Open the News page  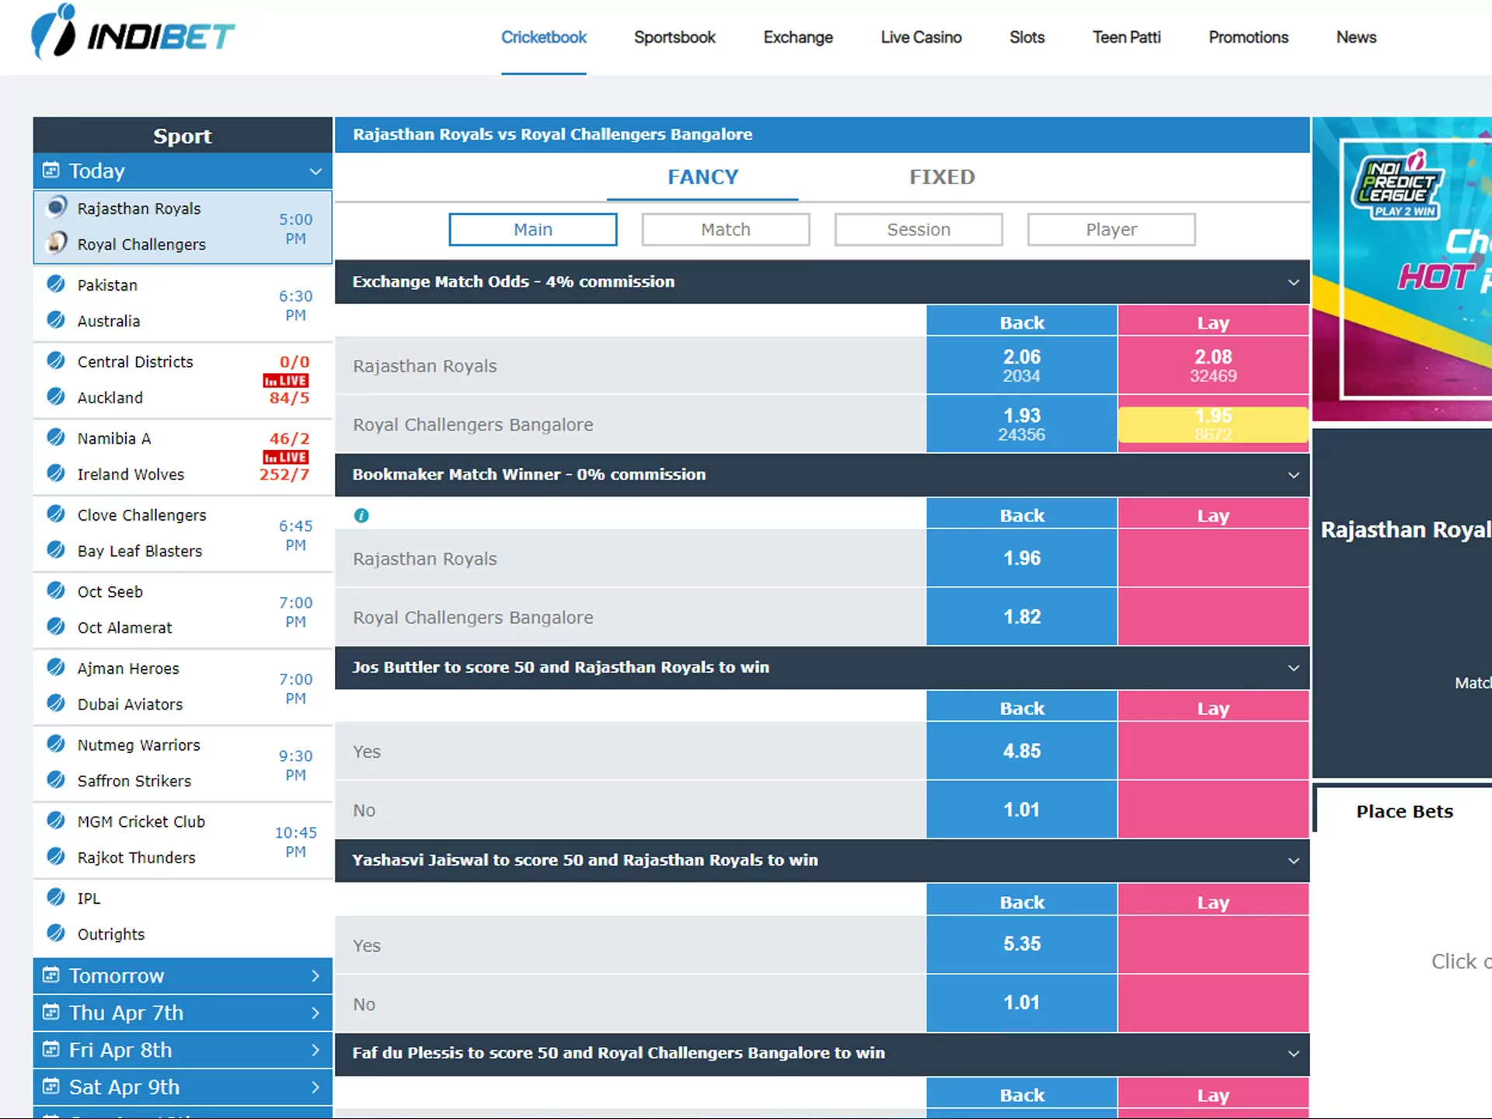click(x=1356, y=37)
